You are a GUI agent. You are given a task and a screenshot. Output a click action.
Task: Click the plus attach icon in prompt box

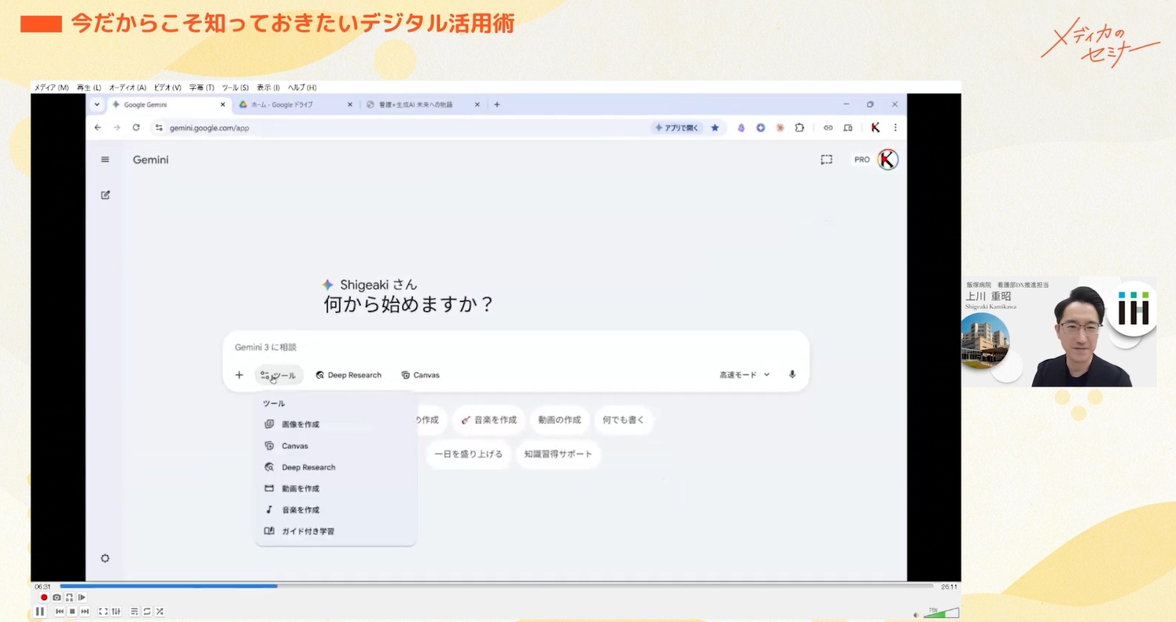tap(239, 375)
